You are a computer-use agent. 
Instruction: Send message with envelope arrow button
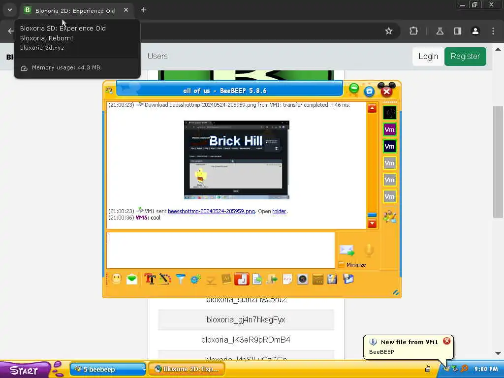click(x=347, y=250)
